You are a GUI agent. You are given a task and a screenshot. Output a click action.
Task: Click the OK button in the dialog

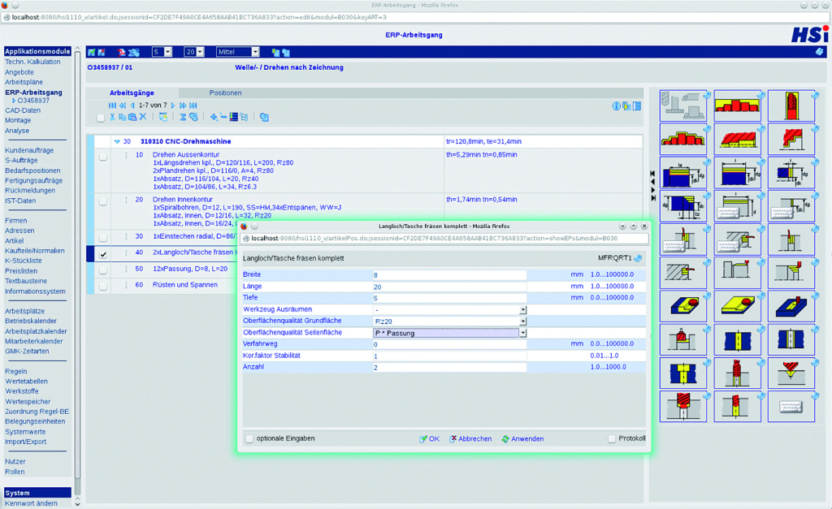coord(429,439)
